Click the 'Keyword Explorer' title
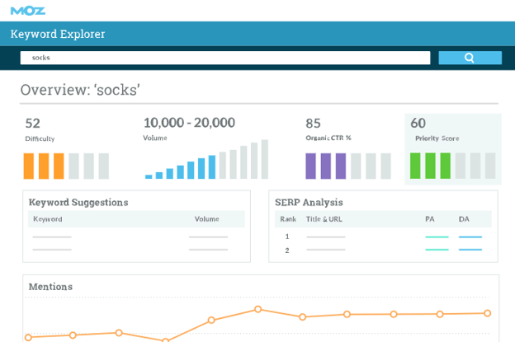 pyautogui.click(x=58, y=34)
